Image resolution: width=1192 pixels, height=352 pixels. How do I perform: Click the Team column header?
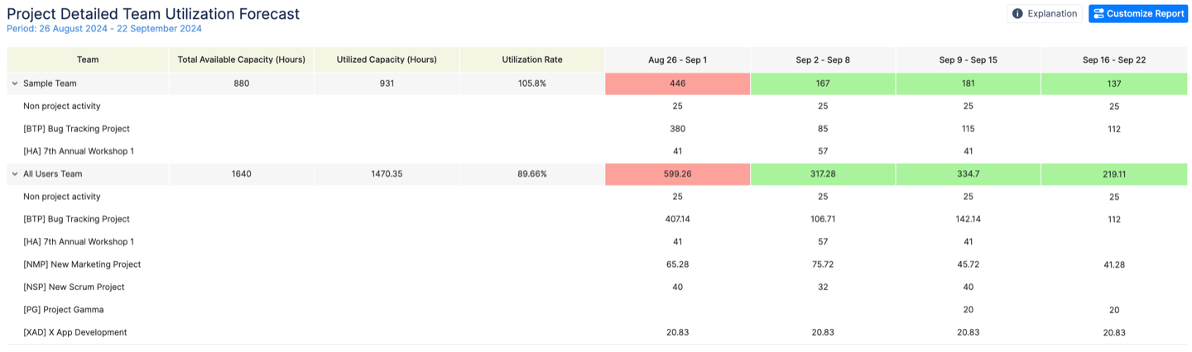tap(88, 59)
